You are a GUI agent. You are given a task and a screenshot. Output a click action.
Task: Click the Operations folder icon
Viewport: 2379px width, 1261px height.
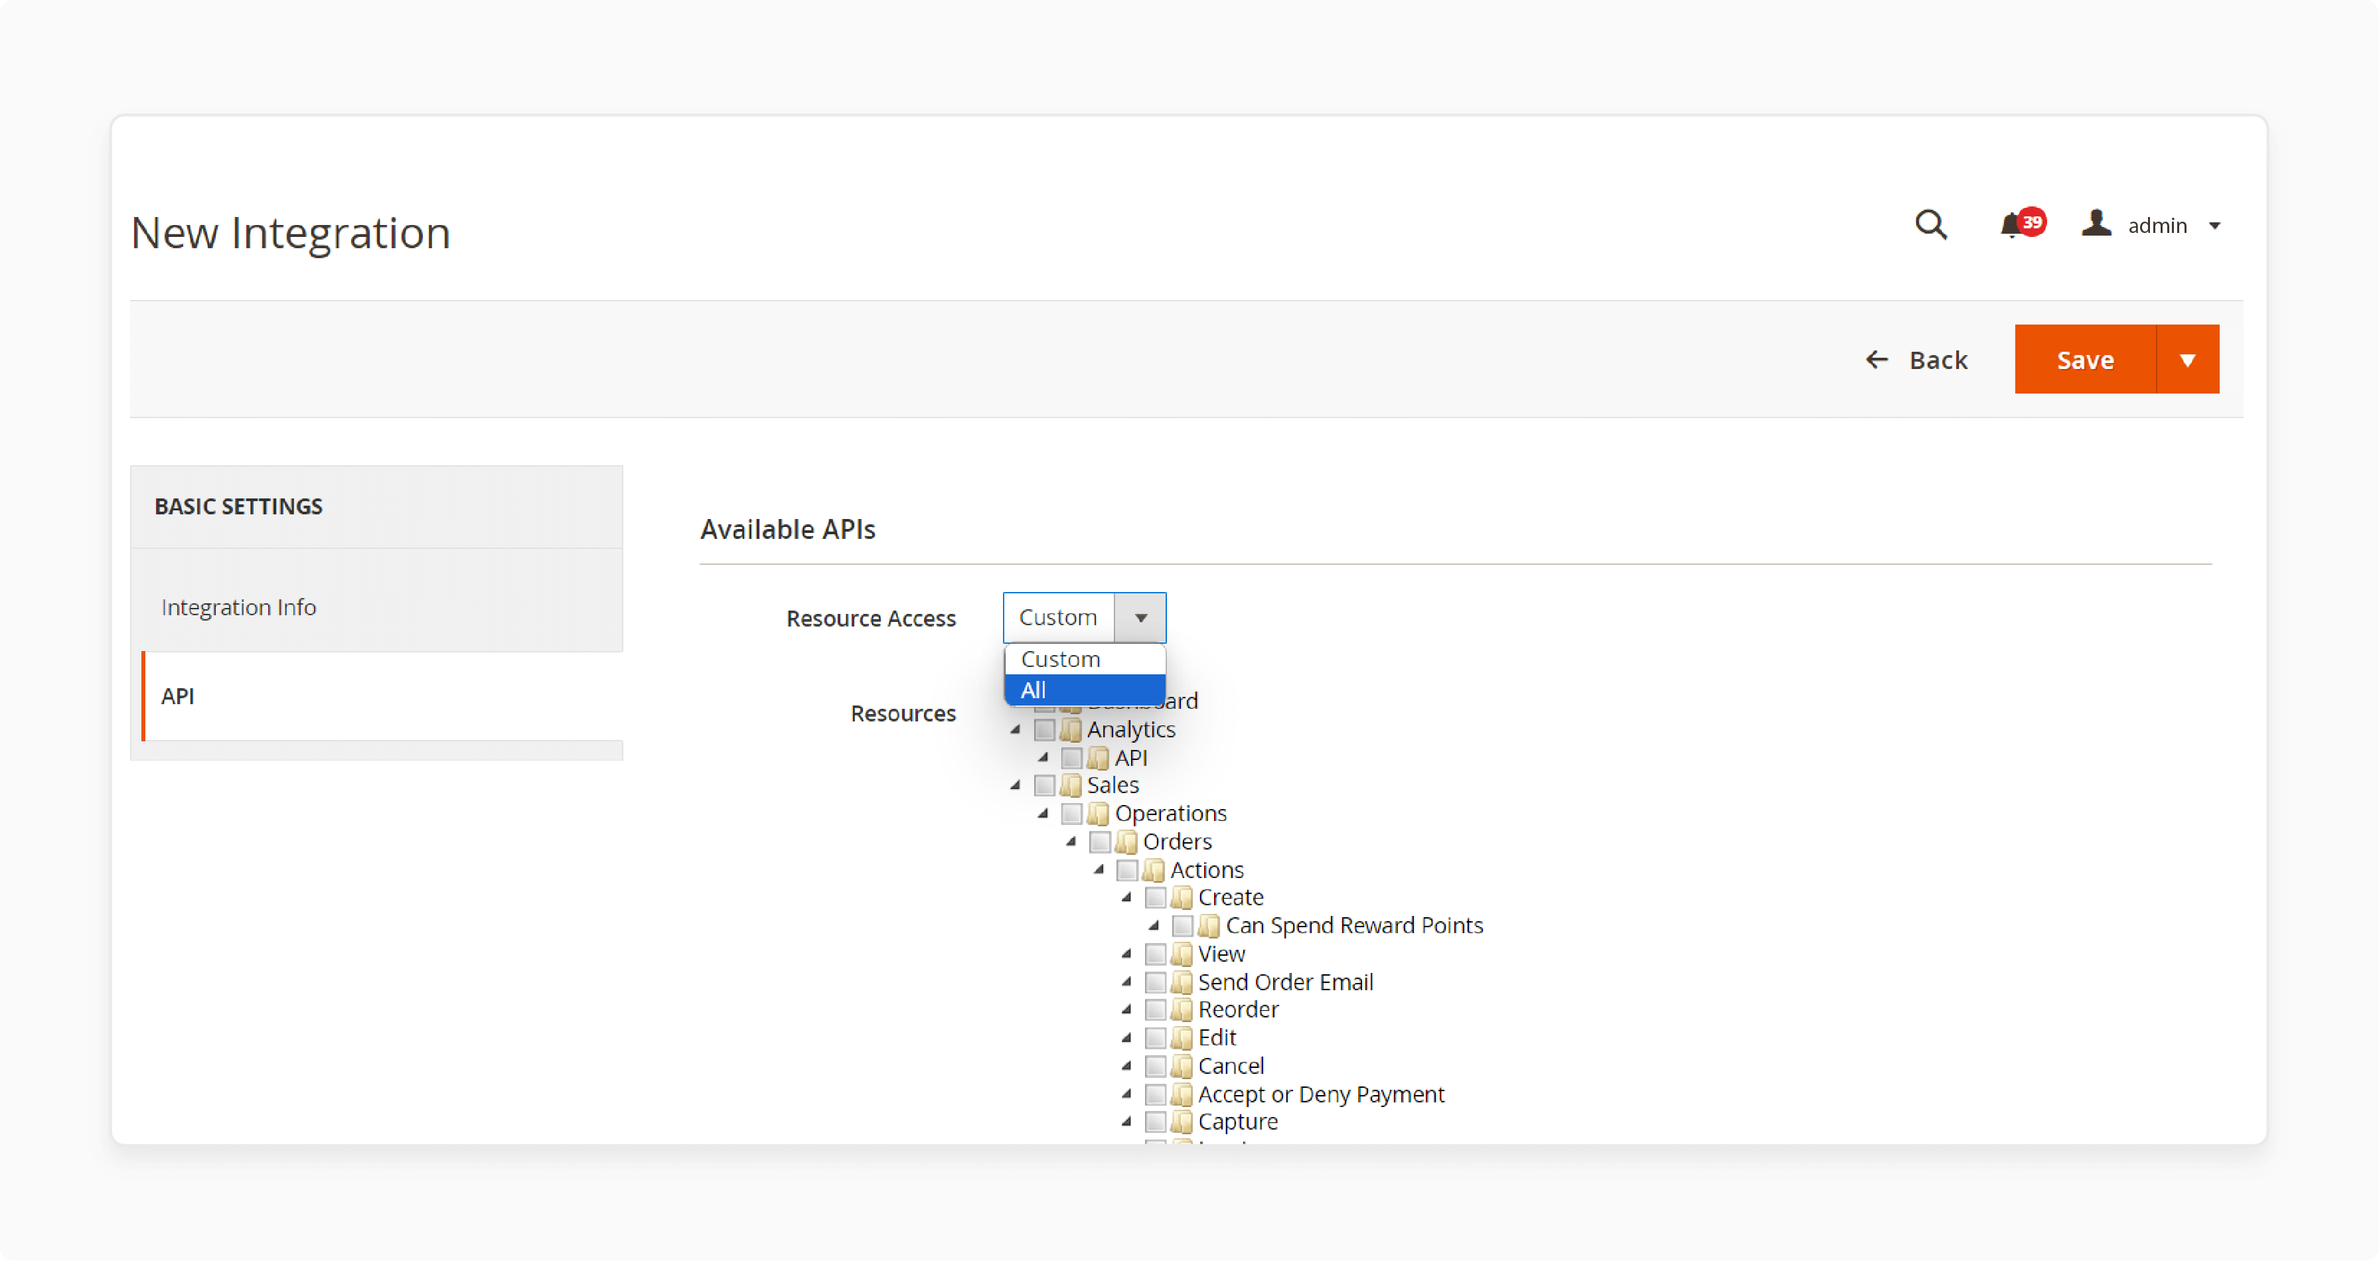1098,814
